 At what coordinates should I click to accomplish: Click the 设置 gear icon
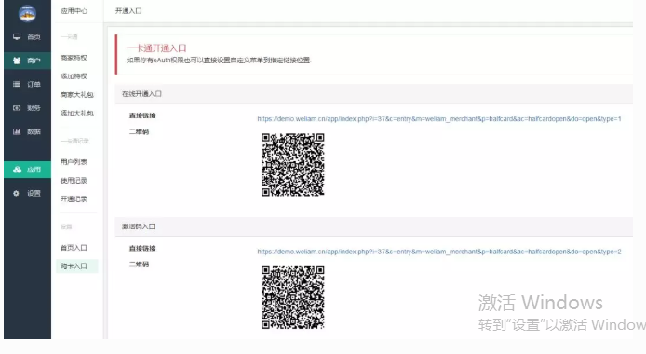click(16, 193)
